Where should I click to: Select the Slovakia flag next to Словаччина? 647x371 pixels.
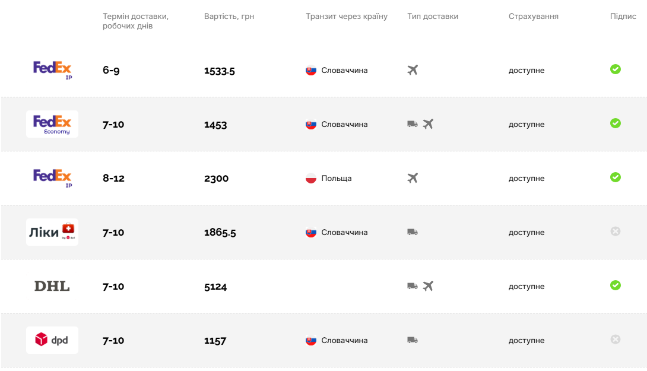tap(311, 70)
